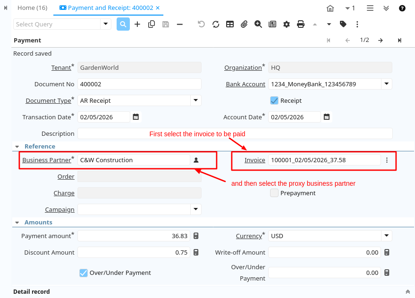This screenshot has height=298, width=415.
Task: Click the Copy Record icon
Action: (152, 24)
